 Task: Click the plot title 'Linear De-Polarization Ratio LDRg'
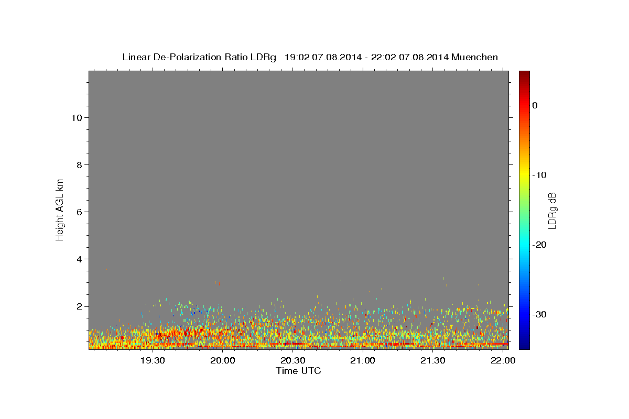click(x=199, y=57)
